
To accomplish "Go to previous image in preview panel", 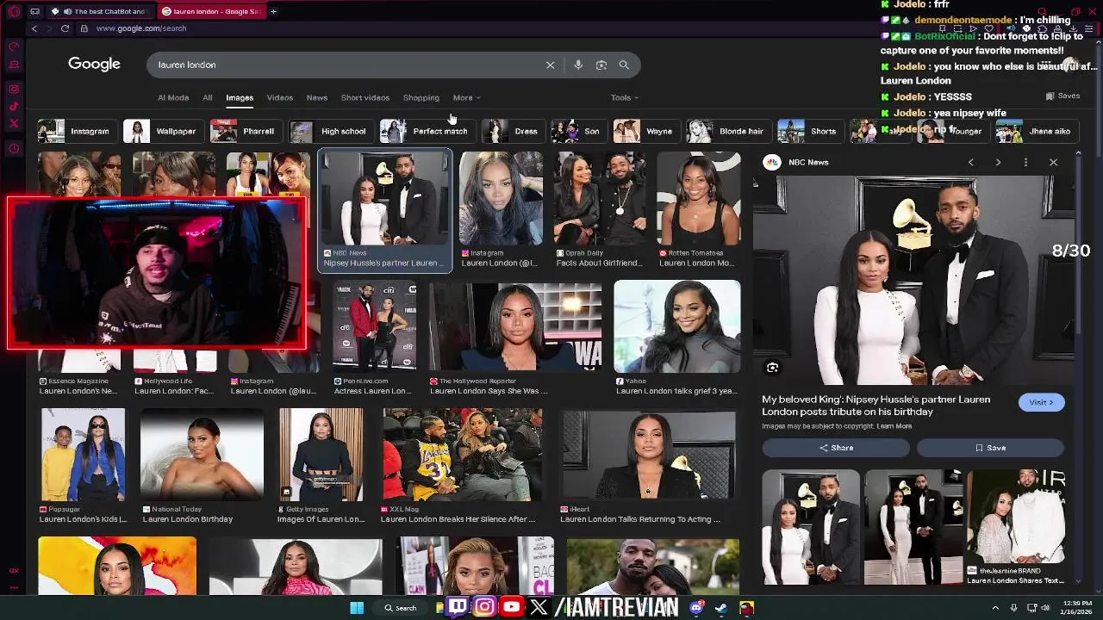I will tap(970, 162).
